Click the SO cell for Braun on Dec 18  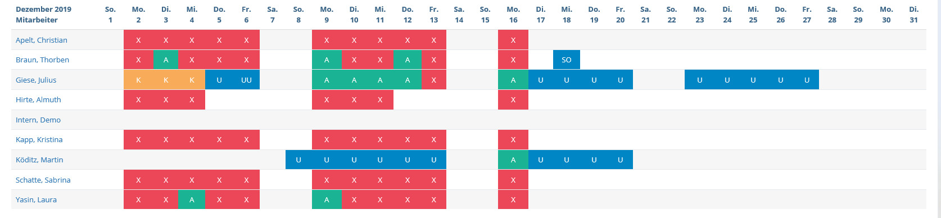(x=567, y=60)
